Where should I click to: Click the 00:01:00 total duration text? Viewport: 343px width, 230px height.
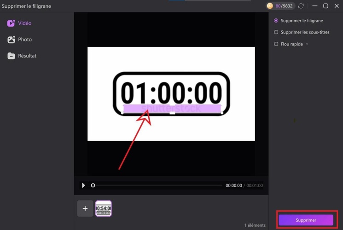coord(255,185)
